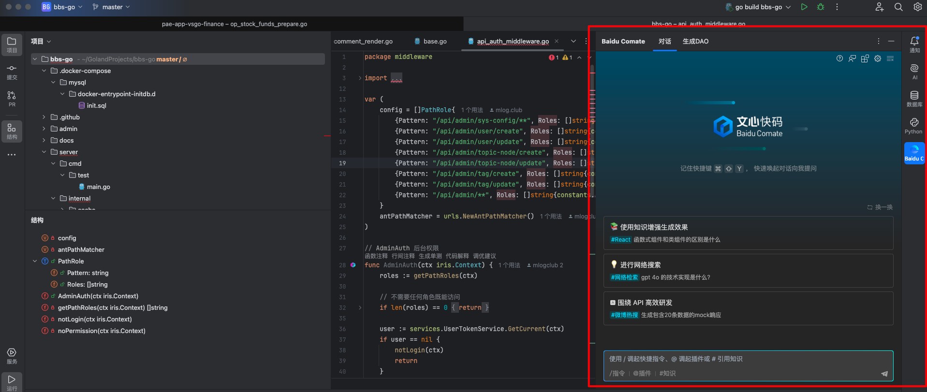Click the gutter icon at line 28
Screen dimensions: 927x392
353,265
